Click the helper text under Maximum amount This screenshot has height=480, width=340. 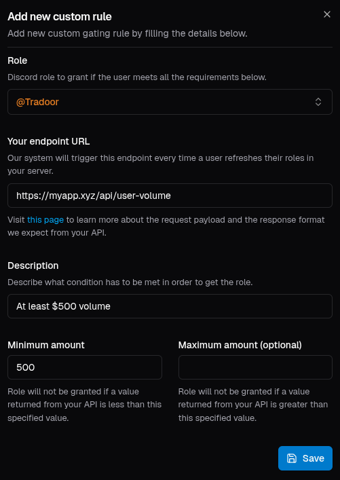[253, 405]
